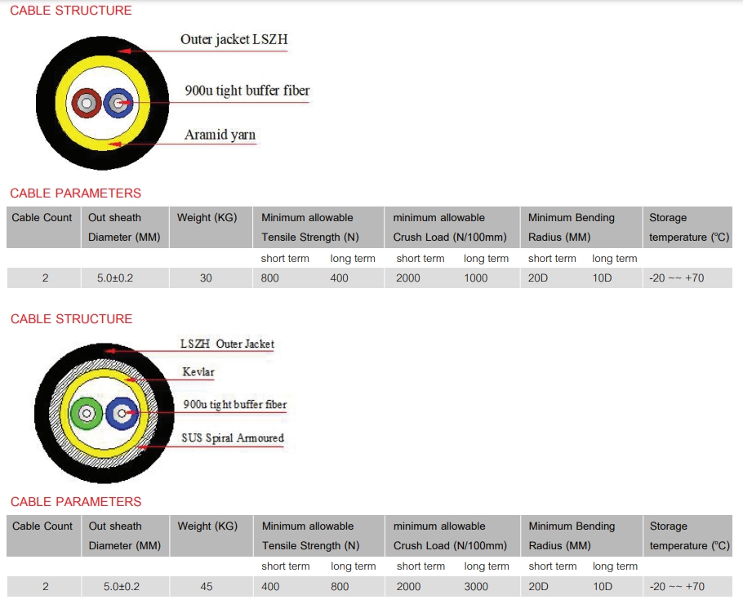743x604 pixels.
Task: Click the weight value 30 in first table
Action: (x=206, y=278)
